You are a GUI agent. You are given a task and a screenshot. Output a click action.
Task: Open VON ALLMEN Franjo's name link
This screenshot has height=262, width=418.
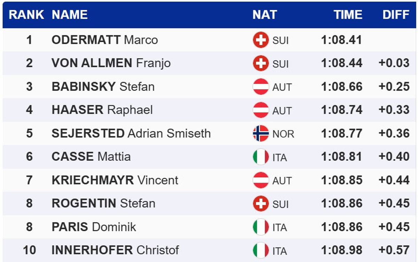[111, 63]
